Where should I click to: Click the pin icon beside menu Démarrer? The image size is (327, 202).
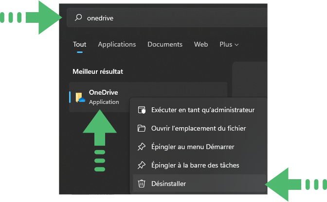(x=142, y=147)
